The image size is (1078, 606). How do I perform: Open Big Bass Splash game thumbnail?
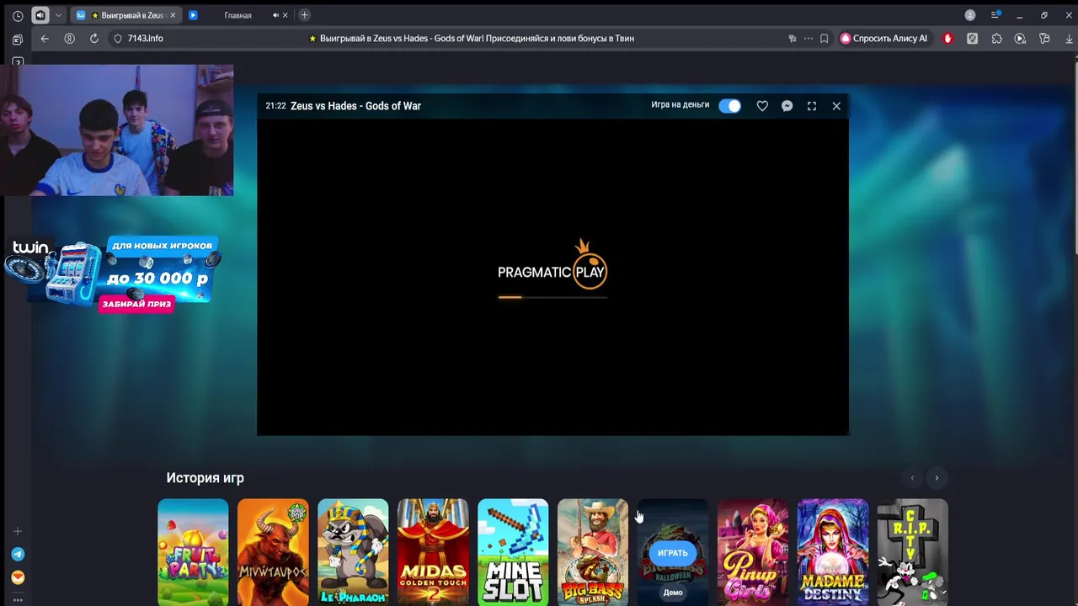click(x=593, y=552)
